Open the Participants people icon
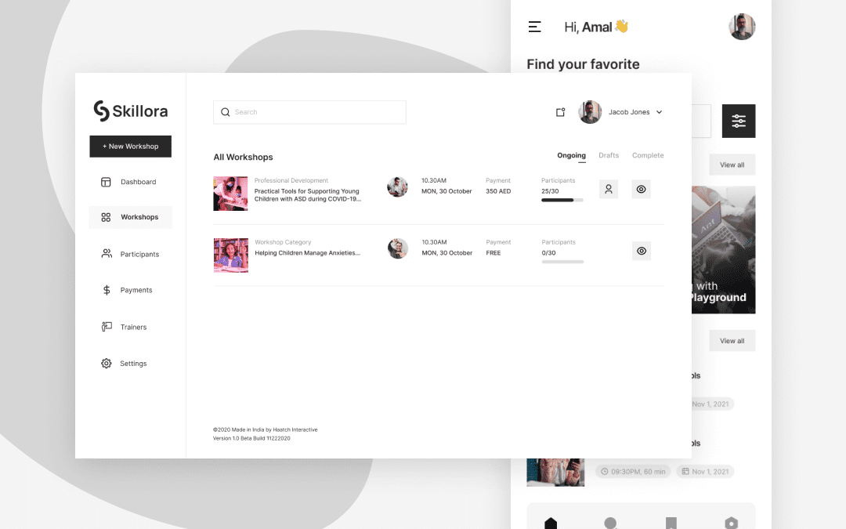The width and height of the screenshot is (846, 529). 107,254
